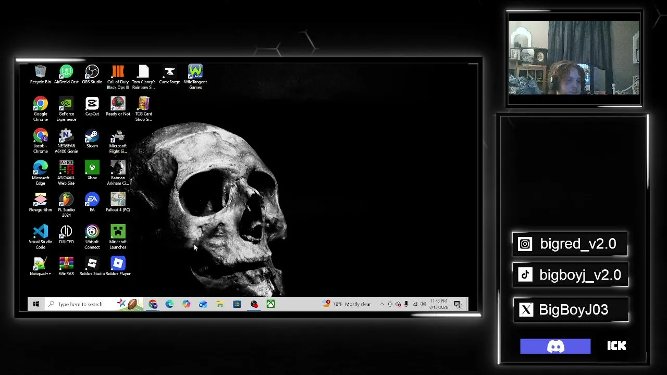
Task: Open Tom Clancy's Rainbow Six shortcut
Action: pyautogui.click(x=144, y=77)
